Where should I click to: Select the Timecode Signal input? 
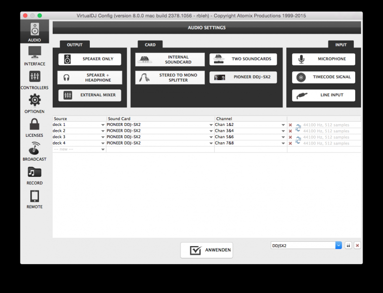[323, 77]
